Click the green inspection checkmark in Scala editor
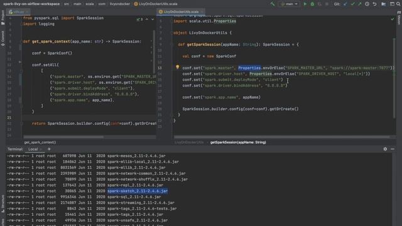Screen dimensions: 402x226 click(392, 19)
